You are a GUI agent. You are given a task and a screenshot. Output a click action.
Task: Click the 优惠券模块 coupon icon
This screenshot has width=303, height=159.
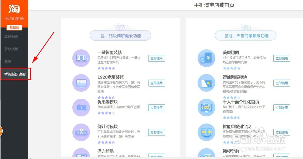tap(81, 108)
